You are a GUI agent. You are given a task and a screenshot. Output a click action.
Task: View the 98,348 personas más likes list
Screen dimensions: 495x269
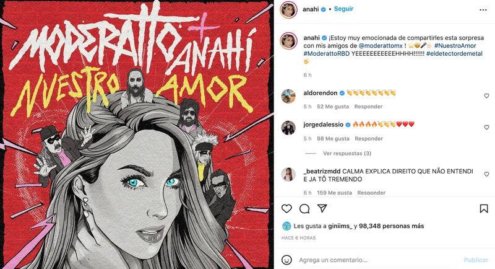pyautogui.click(x=391, y=226)
